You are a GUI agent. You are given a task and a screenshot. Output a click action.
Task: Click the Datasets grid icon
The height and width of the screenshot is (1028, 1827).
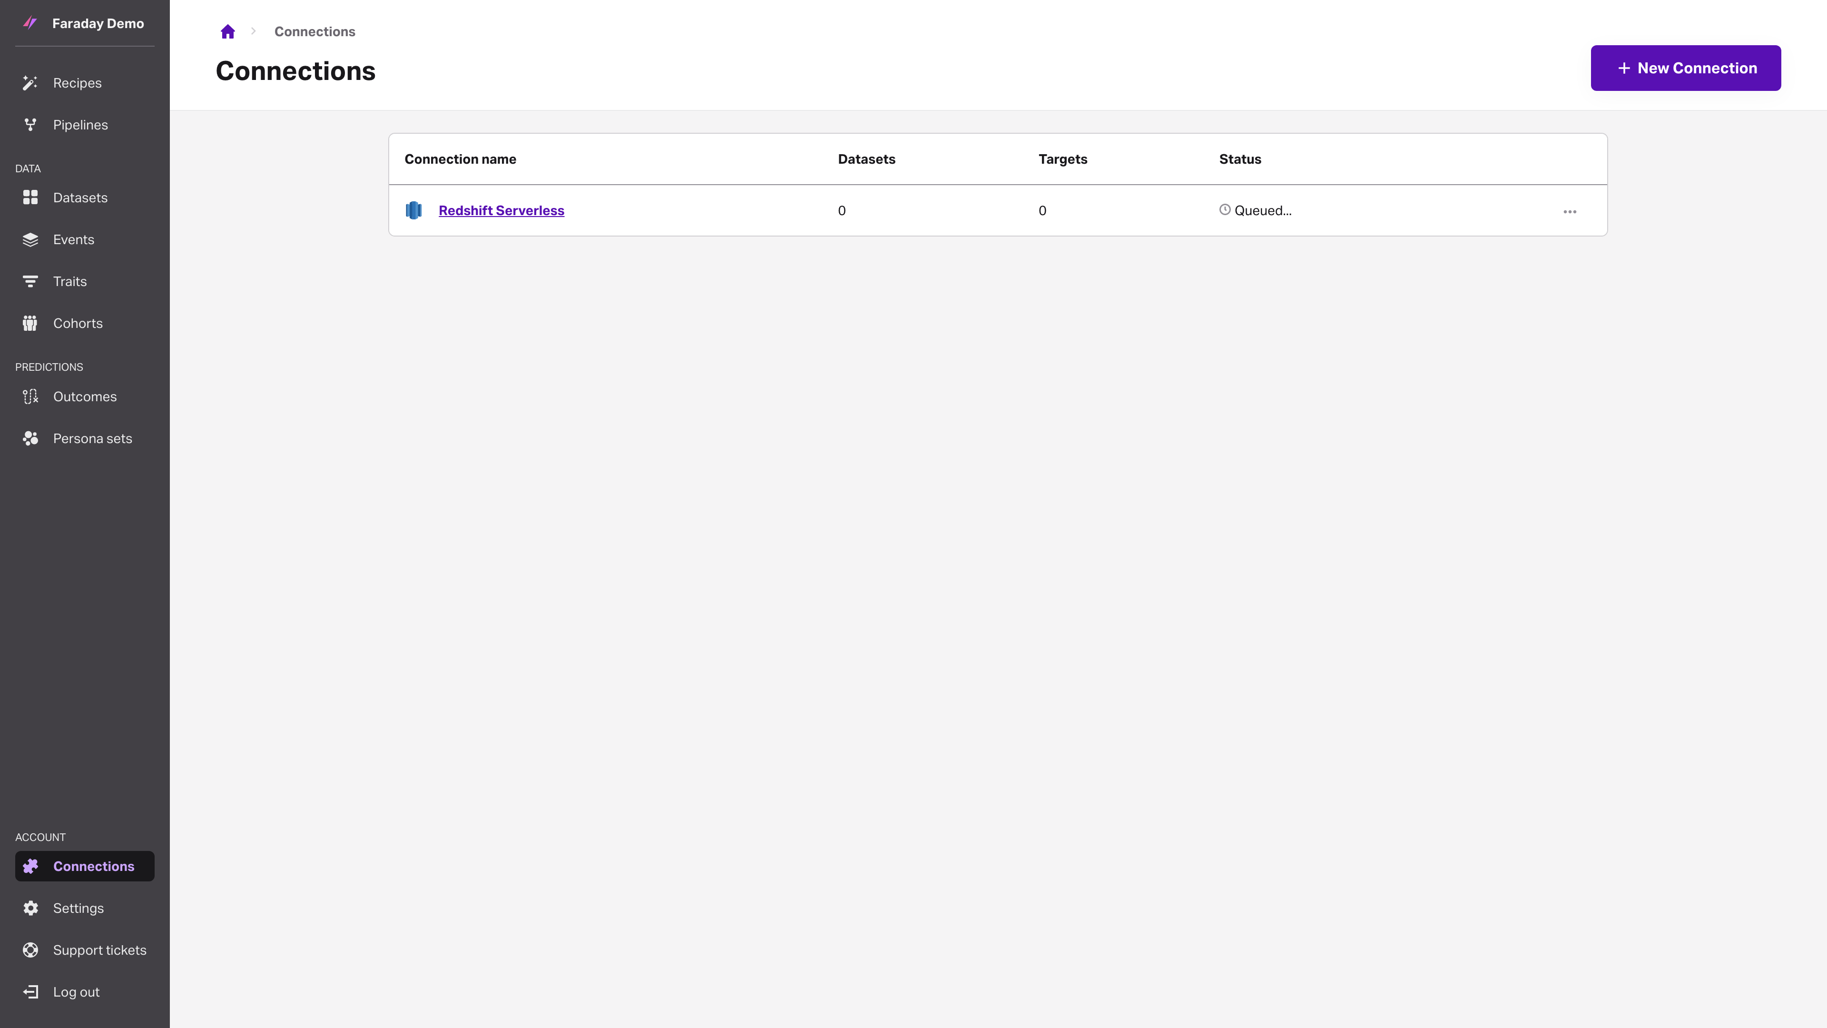30,197
